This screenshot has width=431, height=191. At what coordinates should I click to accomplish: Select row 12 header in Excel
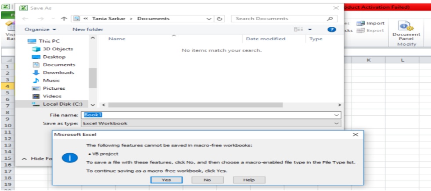pos(7,138)
